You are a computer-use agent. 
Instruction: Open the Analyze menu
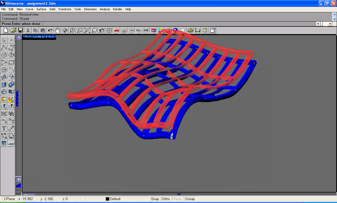[105, 9]
